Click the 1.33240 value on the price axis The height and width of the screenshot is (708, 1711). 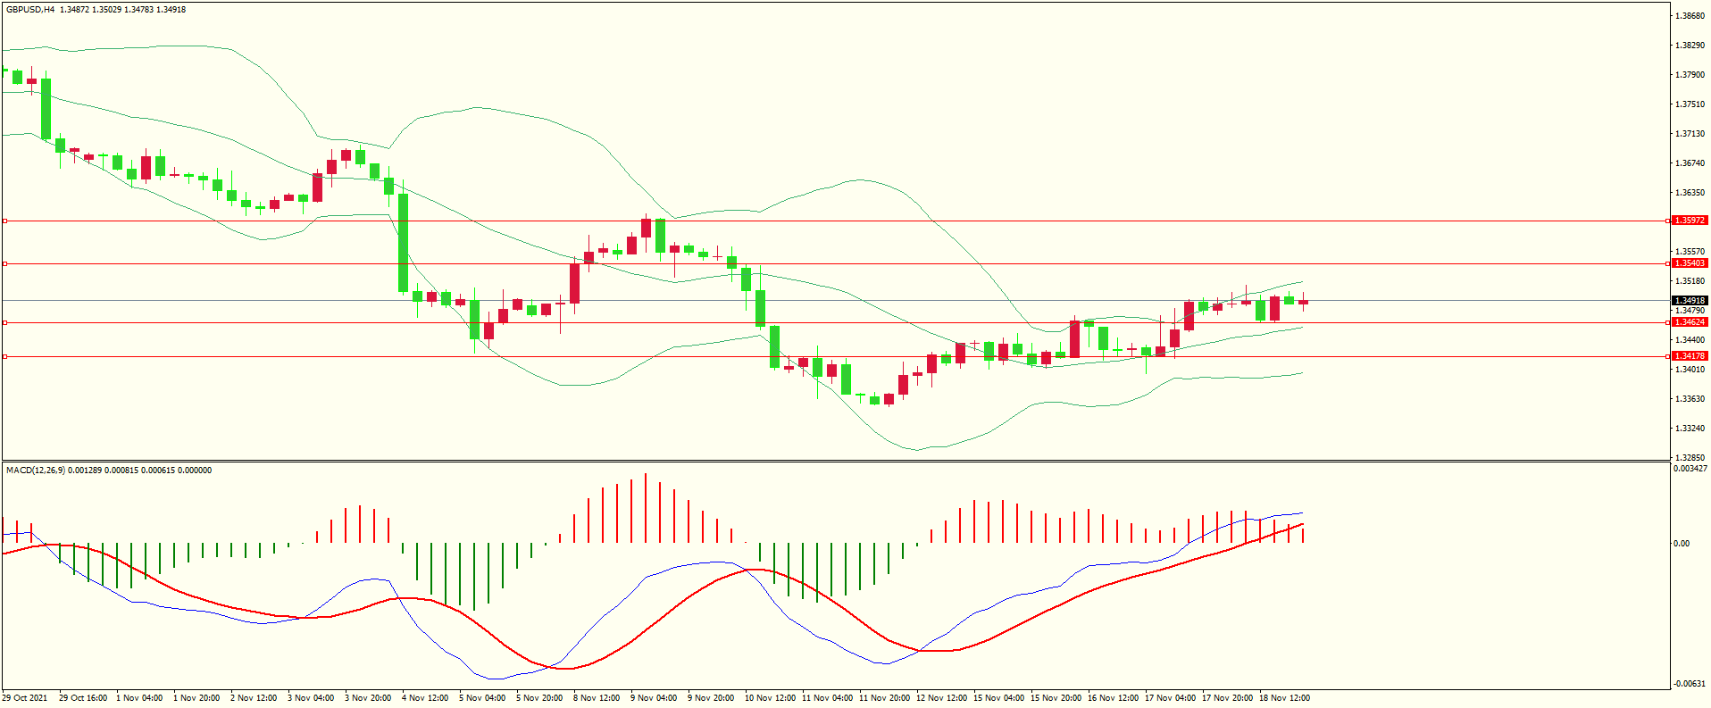coord(1690,429)
